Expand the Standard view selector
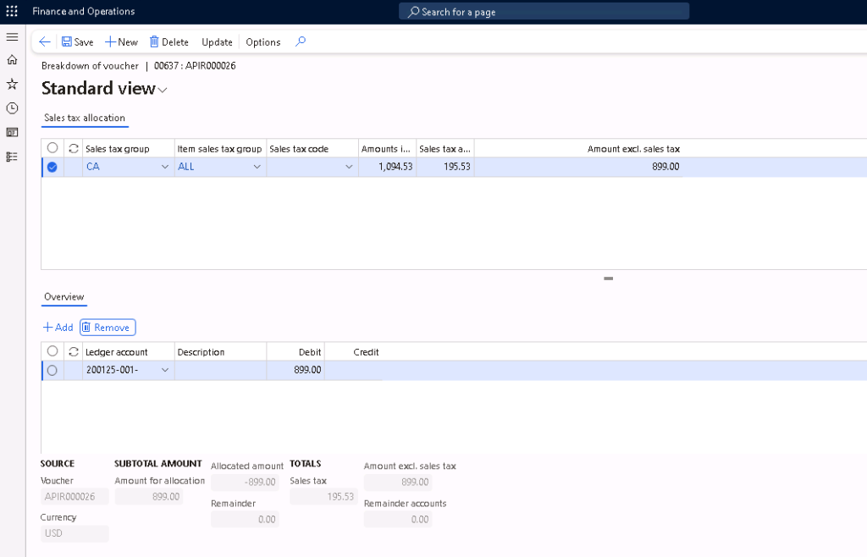 [x=162, y=90]
